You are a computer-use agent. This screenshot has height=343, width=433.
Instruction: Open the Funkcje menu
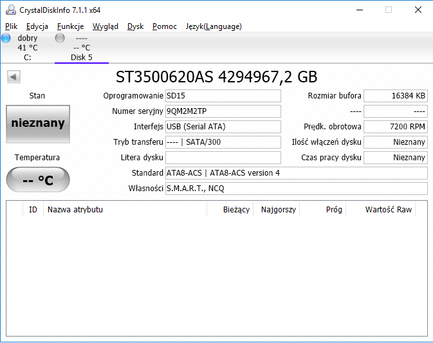point(70,26)
